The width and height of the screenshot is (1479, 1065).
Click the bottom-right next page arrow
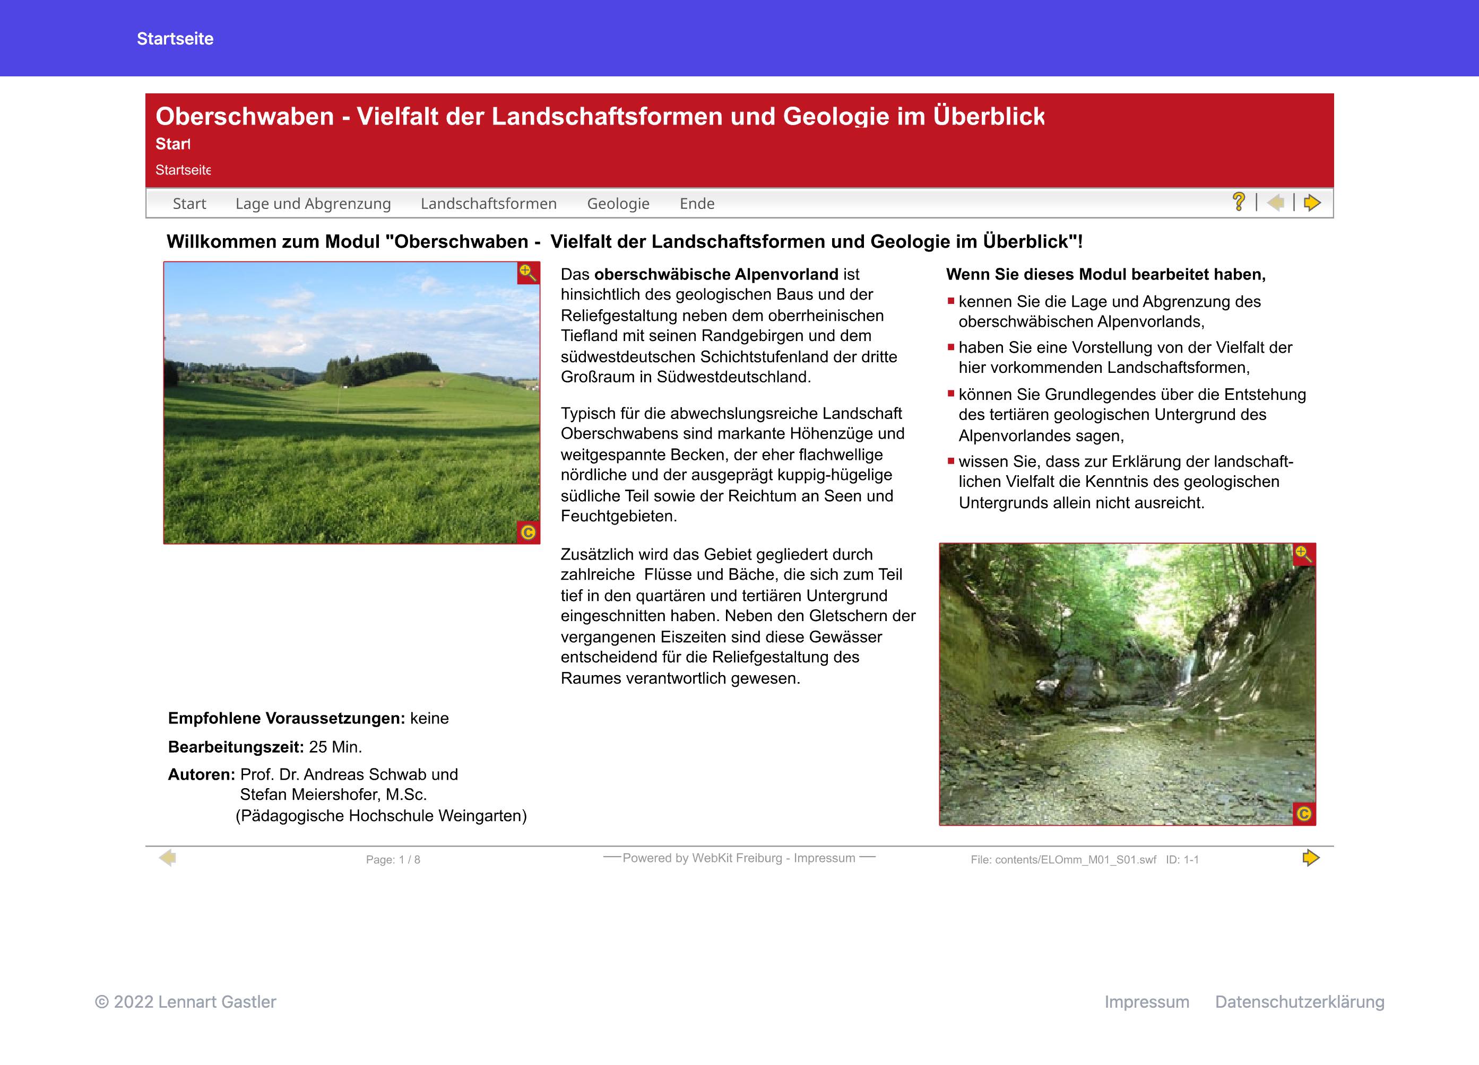[1311, 858]
